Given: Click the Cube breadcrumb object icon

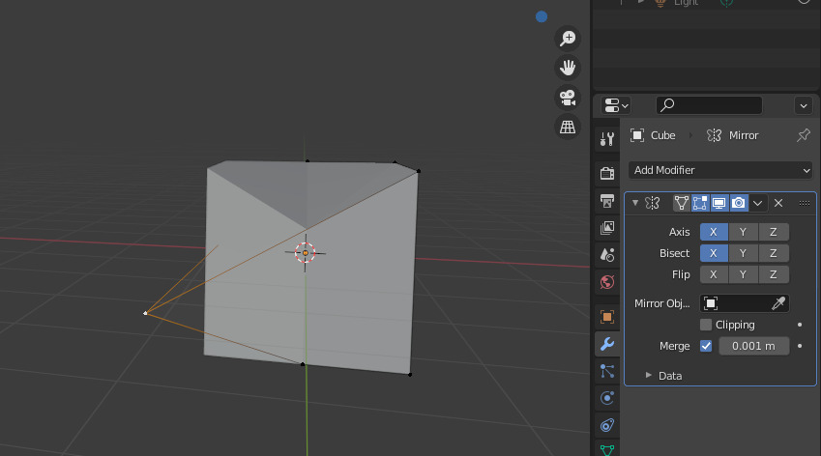Looking at the screenshot, I should (x=637, y=135).
